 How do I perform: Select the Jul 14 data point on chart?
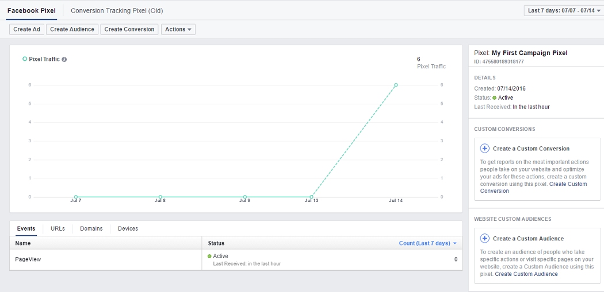point(396,85)
